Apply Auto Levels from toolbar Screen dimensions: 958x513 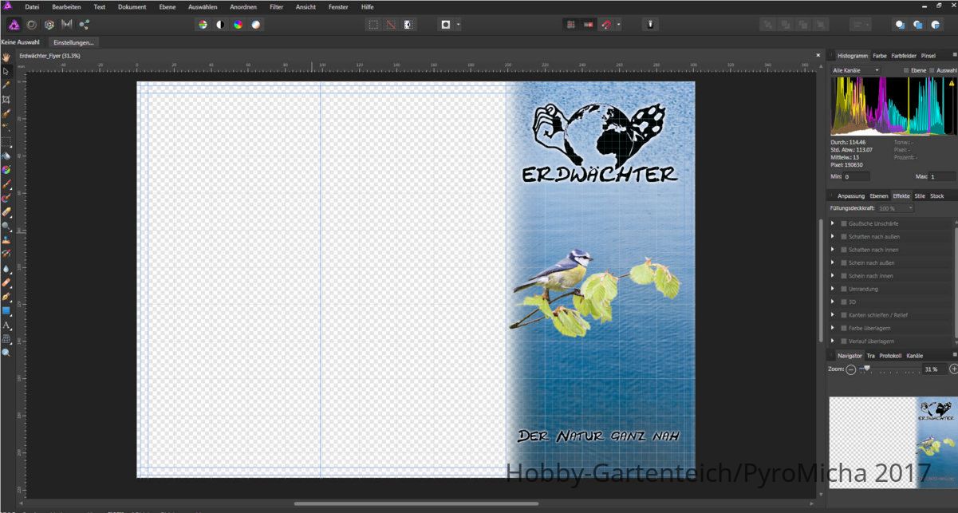[x=203, y=25]
